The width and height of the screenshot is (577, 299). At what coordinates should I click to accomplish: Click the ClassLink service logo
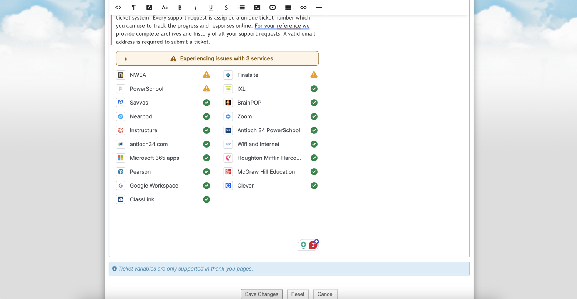tap(121, 199)
